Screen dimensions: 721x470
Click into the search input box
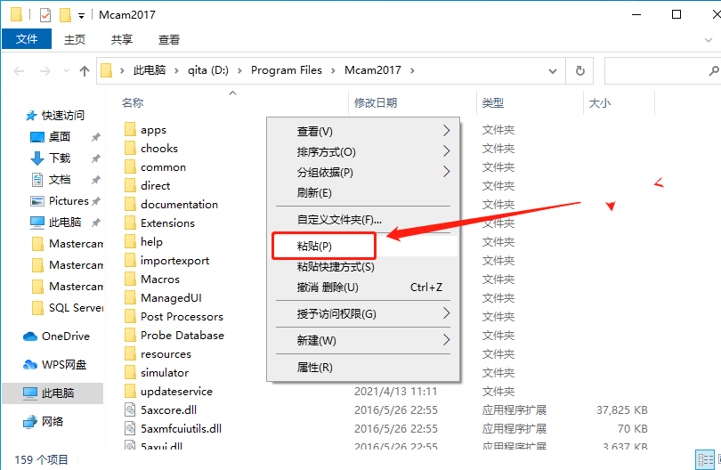[x=655, y=71]
